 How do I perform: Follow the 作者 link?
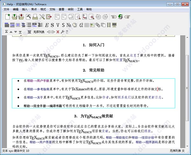pyautogui.click(x=106, y=97)
